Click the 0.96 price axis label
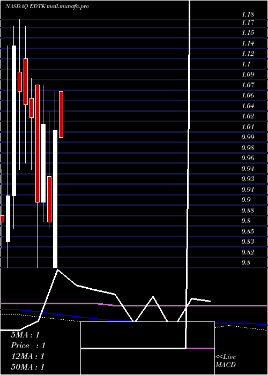 point(248,158)
